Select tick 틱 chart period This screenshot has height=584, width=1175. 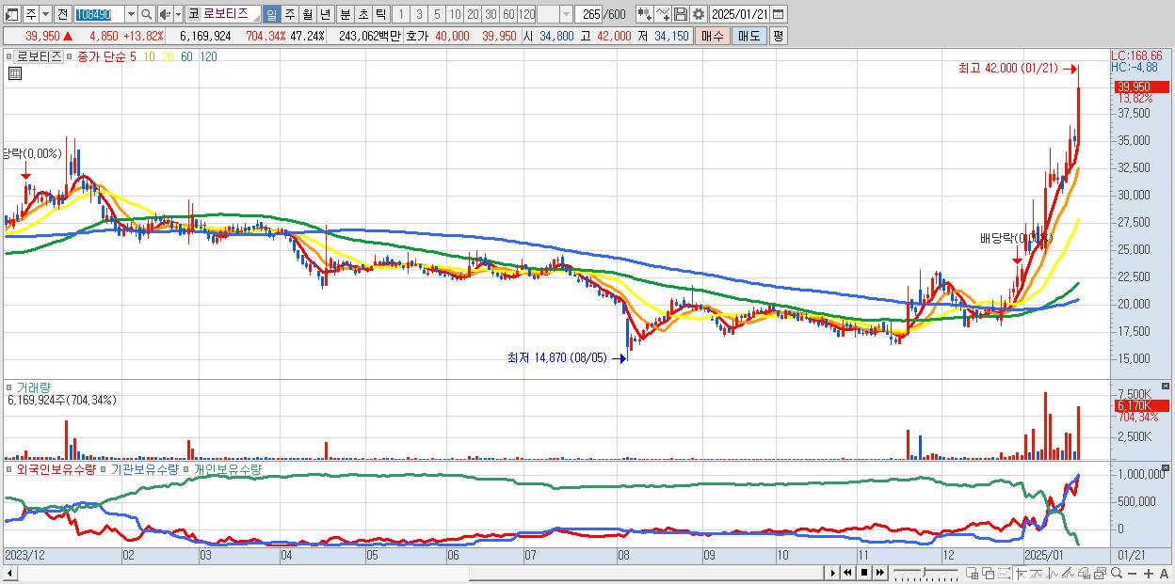[x=380, y=14]
